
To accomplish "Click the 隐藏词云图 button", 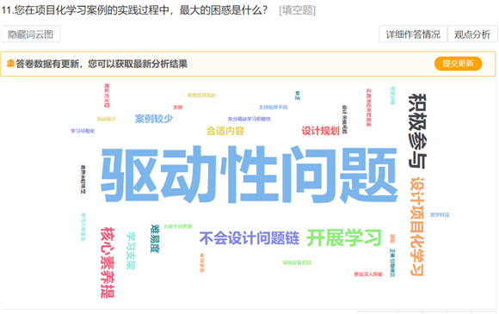I will pyautogui.click(x=31, y=34).
